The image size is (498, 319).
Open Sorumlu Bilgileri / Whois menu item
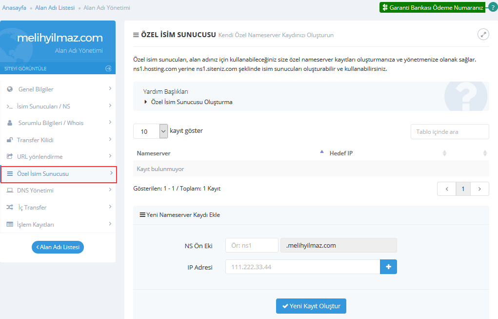51,123
